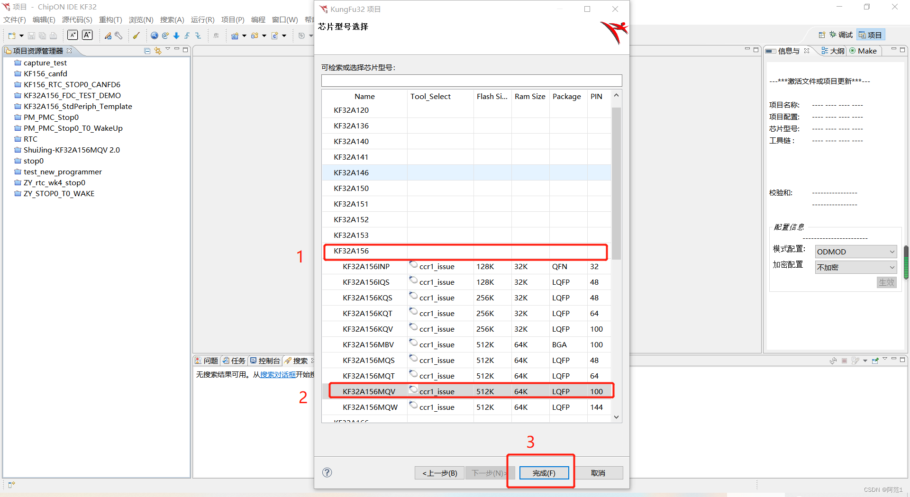Click the New wizard toolbar icon
The image size is (910, 497).
pos(12,35)
